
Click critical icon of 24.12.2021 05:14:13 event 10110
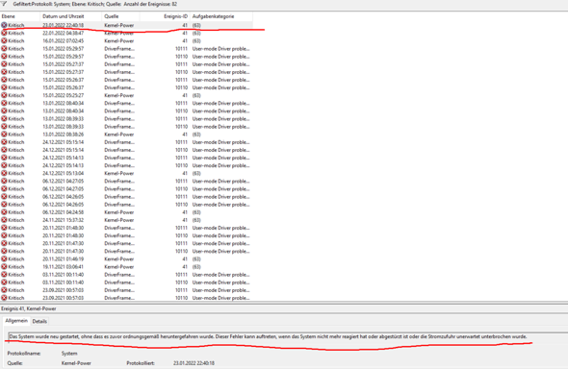tap(4, 165)
